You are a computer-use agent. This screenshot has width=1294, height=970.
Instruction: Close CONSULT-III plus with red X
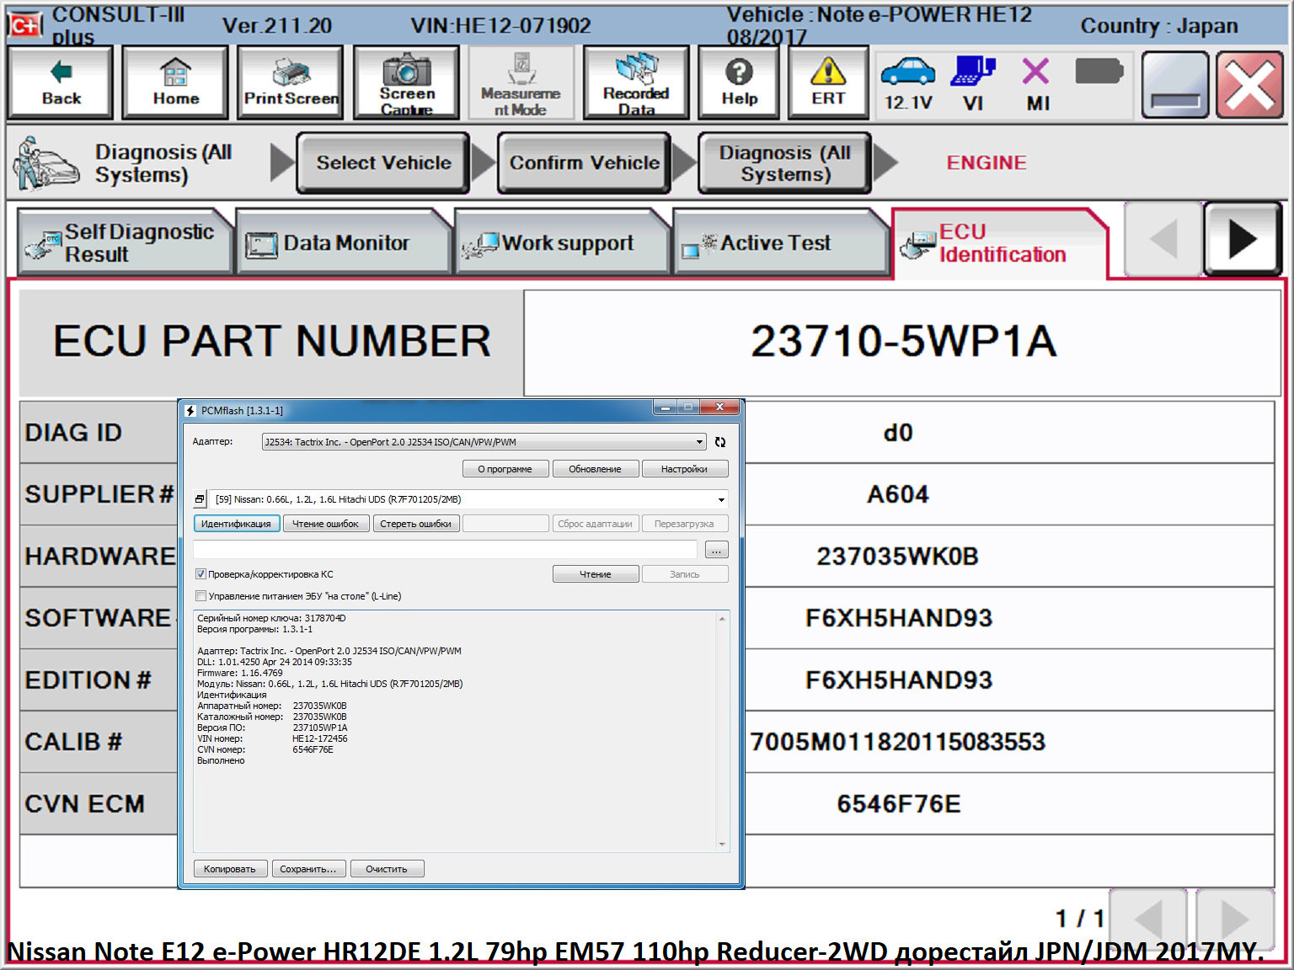(1250, 84)
